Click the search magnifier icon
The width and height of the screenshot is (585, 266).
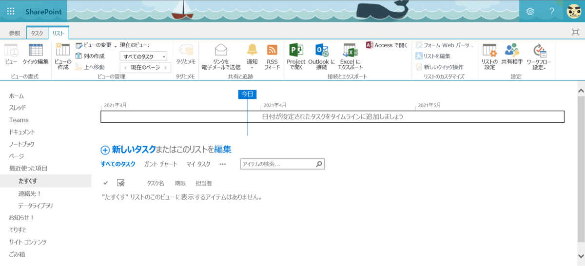[319, 164]
